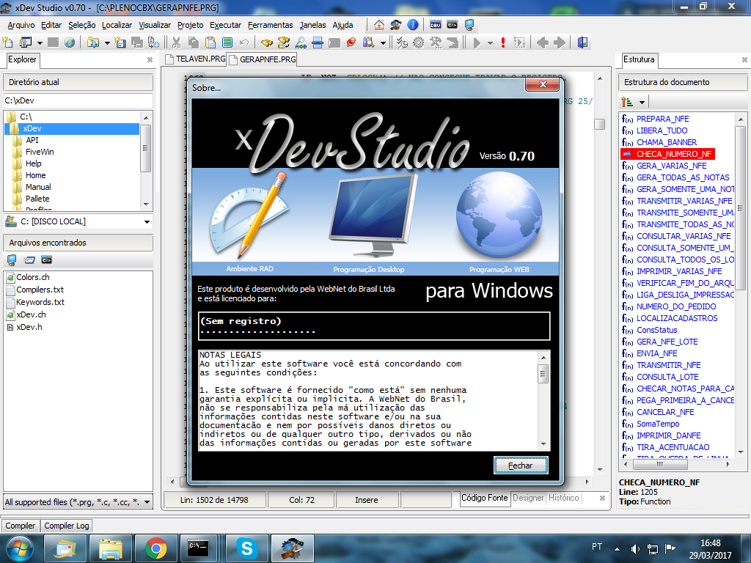Click the legal notes scrollbar down arrow
The height and width of the screenshot is (563, 751).
point(543,444)
